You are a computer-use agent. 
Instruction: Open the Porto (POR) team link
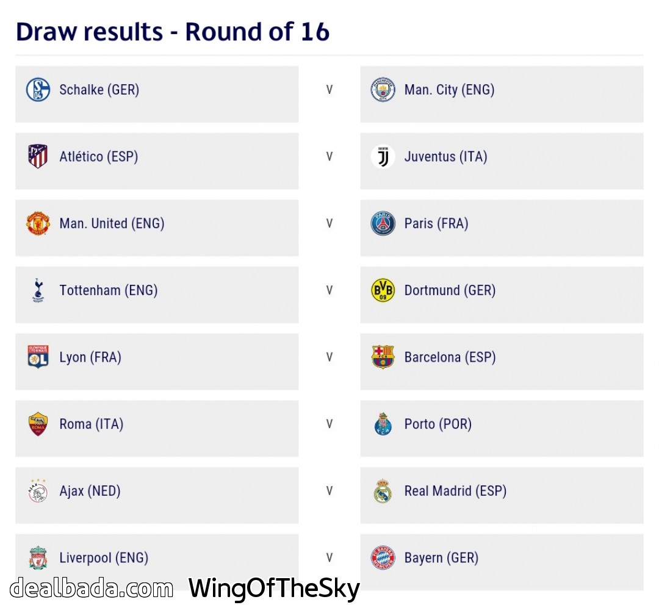438,424
